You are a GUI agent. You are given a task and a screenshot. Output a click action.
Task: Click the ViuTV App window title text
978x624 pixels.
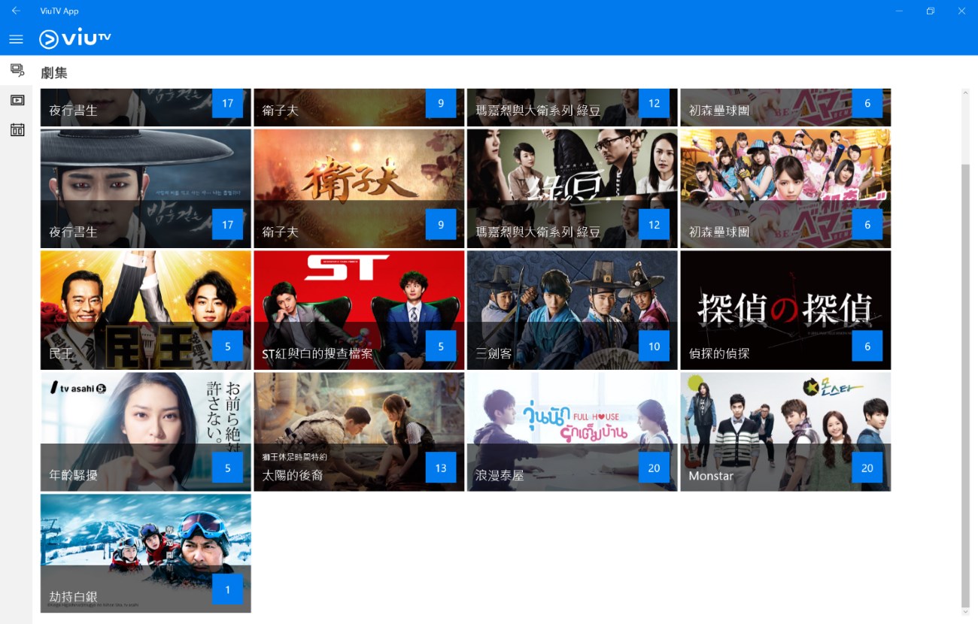tap(59, 11)
